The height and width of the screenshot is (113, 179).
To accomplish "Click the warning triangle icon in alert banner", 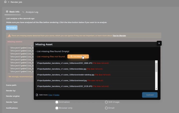I will [x=10, y=36].
